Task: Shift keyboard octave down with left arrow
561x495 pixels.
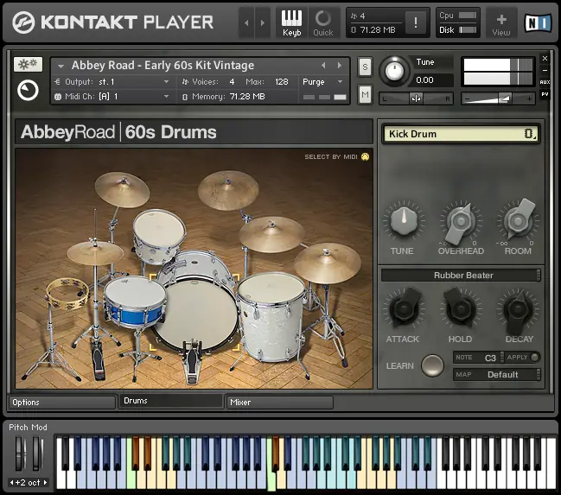Action: pyautogui.click(x=12, y=483)
